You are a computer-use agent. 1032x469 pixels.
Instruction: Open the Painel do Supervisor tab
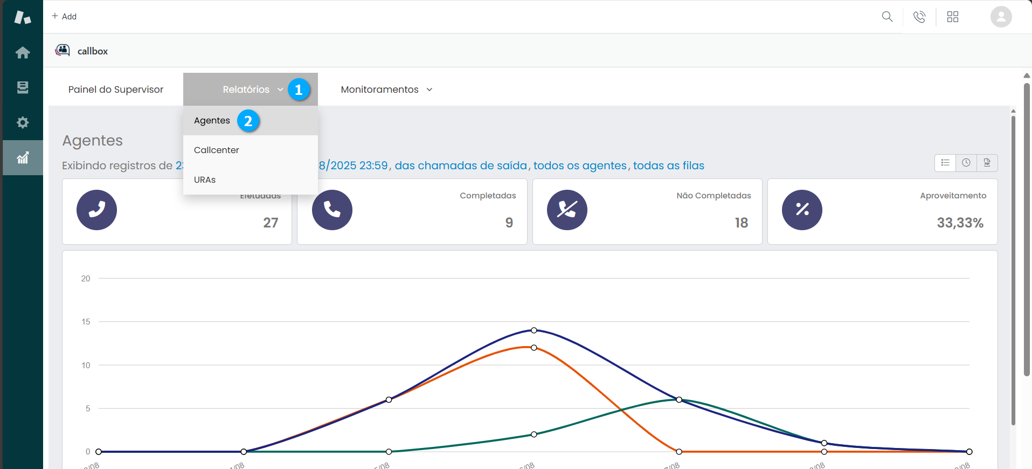(x=116, y=89)
